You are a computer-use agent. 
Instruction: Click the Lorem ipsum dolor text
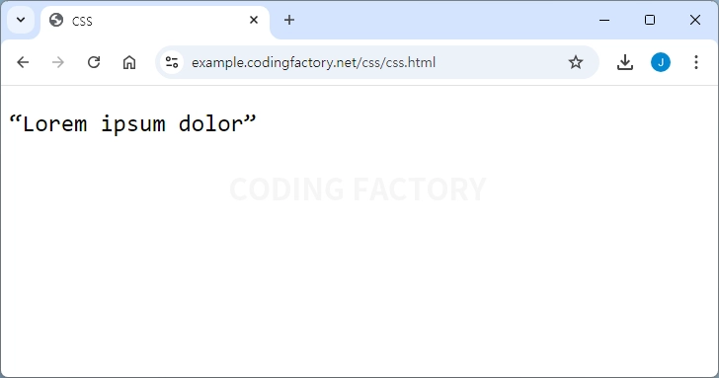tap(132, 123)
